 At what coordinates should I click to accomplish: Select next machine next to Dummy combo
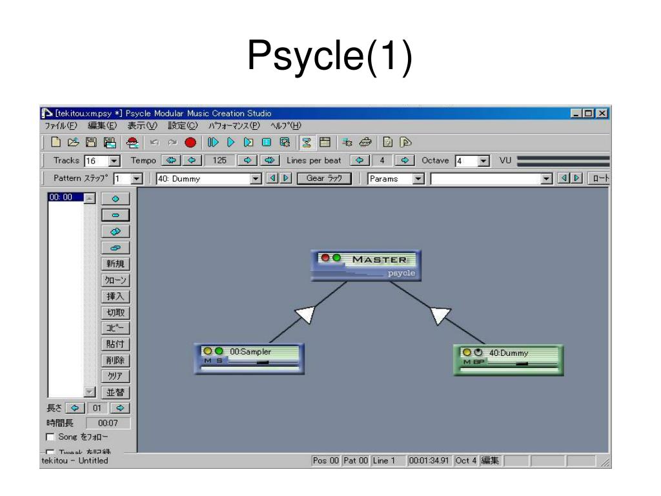point(286,178)
